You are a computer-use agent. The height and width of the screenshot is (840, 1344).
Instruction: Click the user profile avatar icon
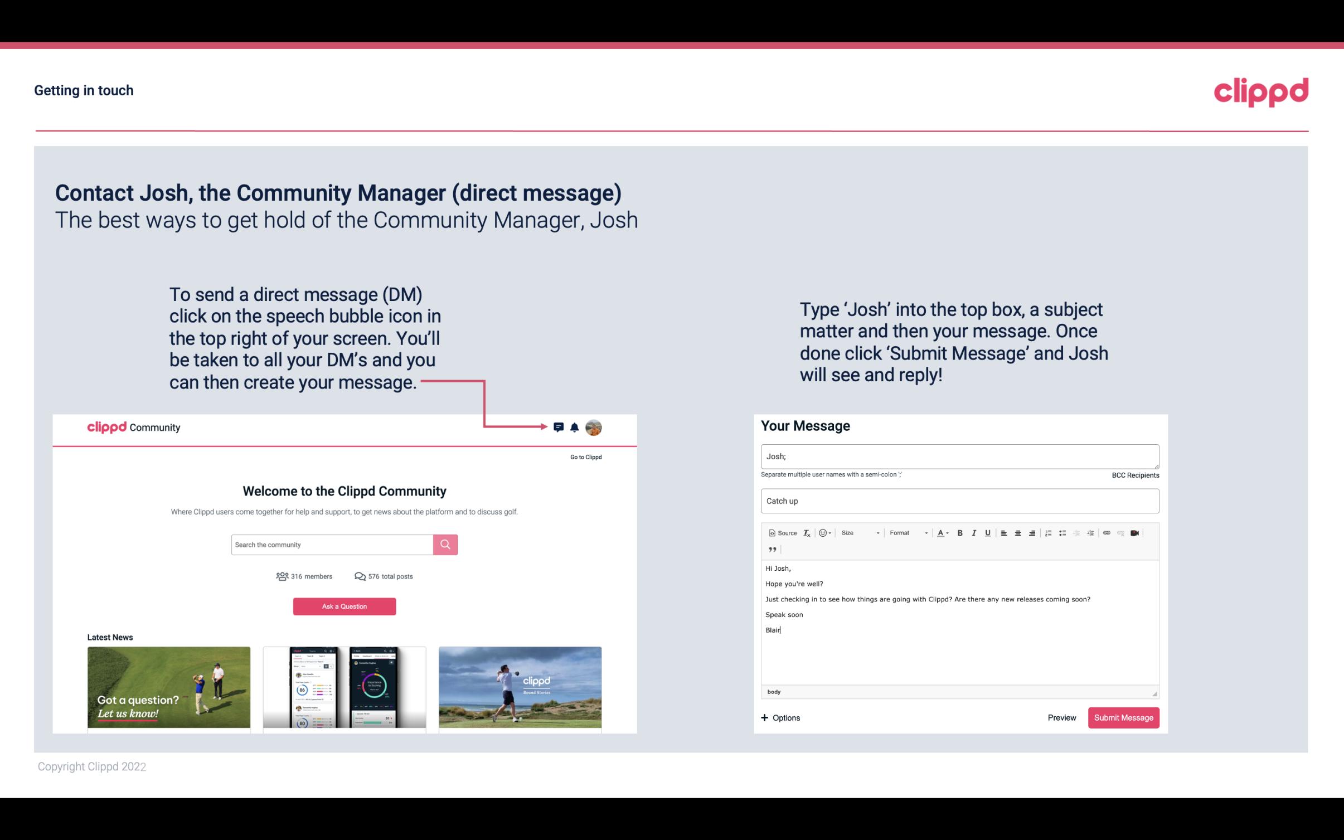coord(593,427)
